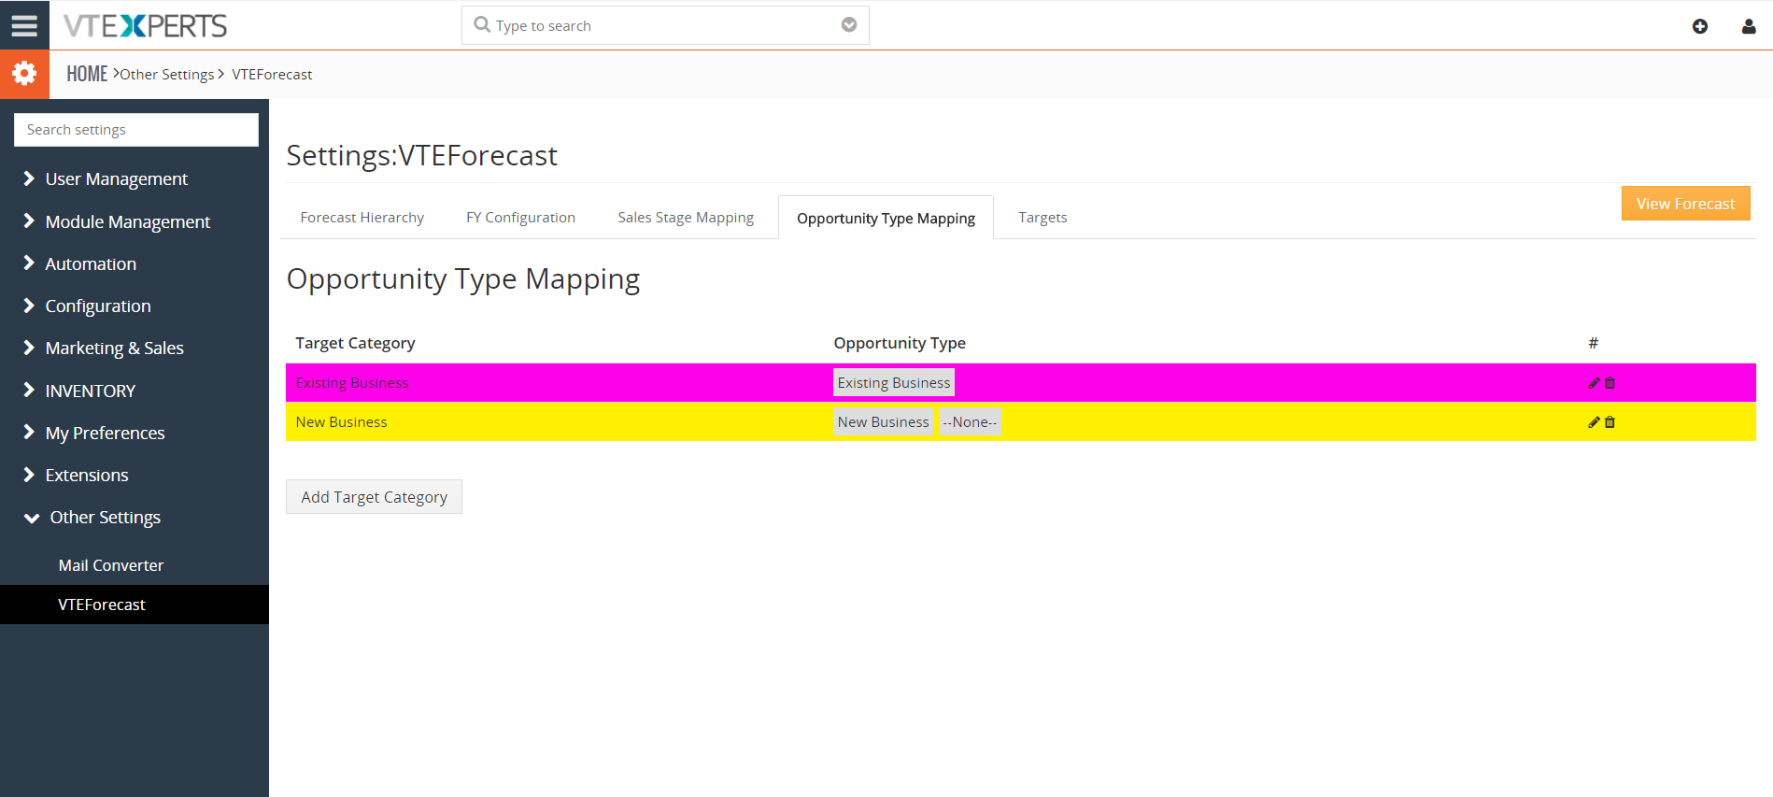
Task: Click the Opportunity Type column header
Action: [900, 343]
